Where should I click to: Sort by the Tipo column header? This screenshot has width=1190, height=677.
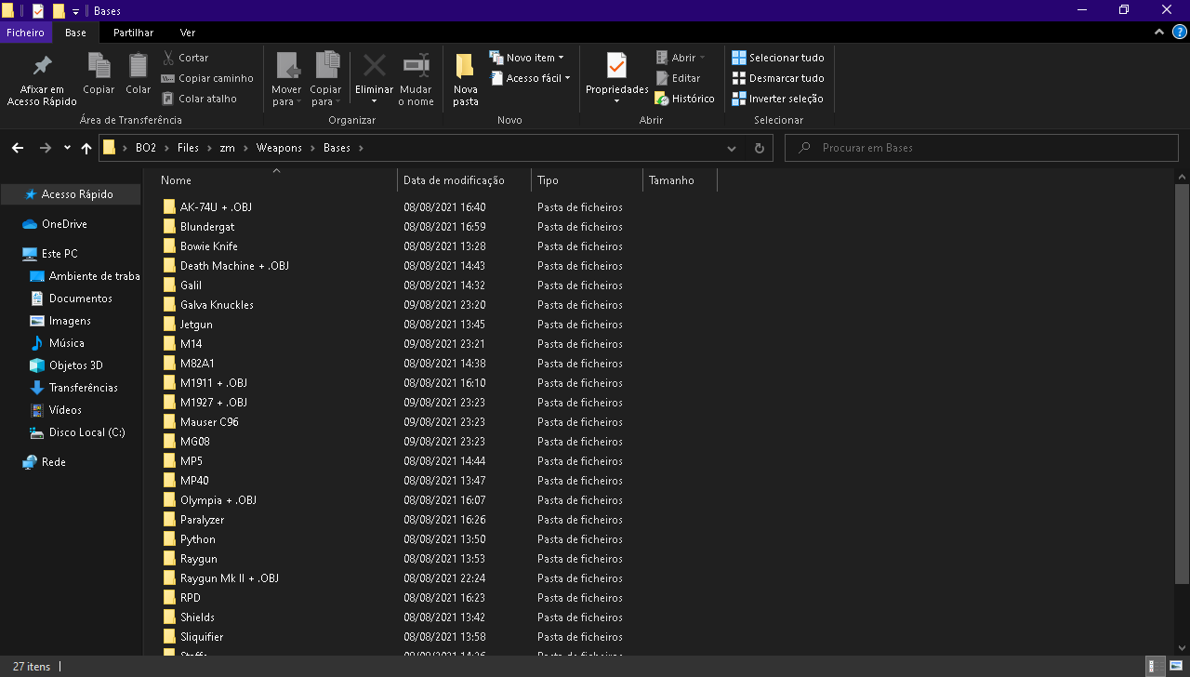coord(587,180)
